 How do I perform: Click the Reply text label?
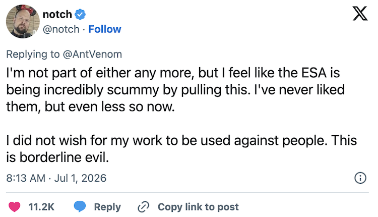tap(107, 207)
